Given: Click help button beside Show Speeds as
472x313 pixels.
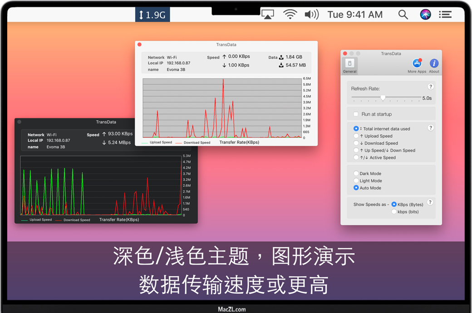Looking at the screenshot, I should click(430, 202).
